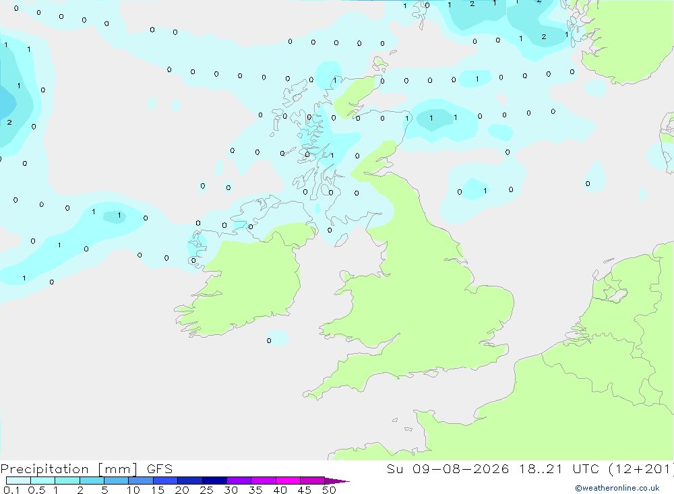Open the weatheronline.co.uk copyright link
The image size is (674, 494).
pyautogui.click(x=617, y=488)
